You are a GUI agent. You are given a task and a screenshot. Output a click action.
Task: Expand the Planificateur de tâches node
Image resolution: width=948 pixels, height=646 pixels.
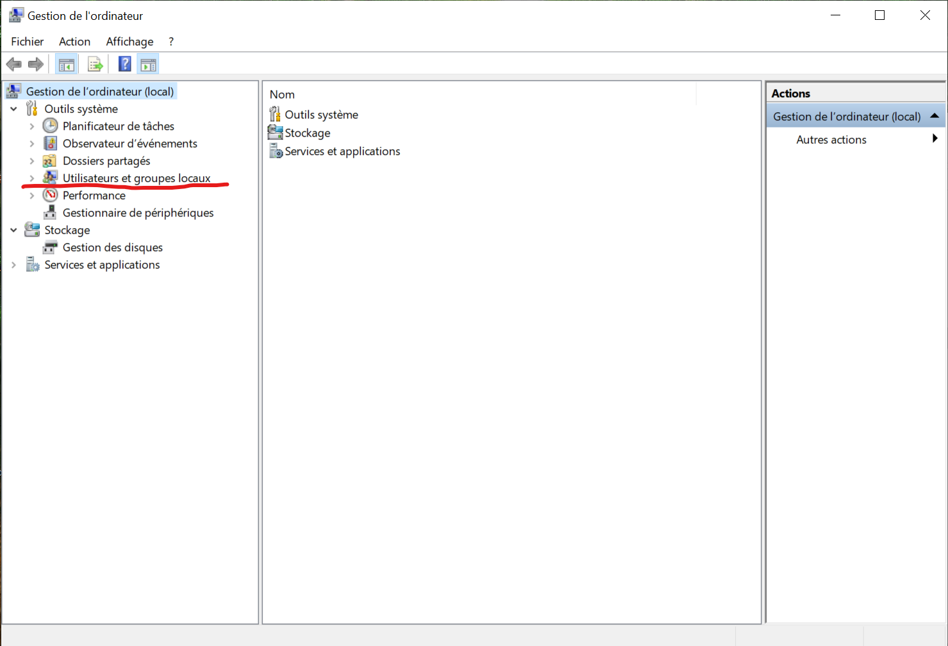tap(32, 126)
